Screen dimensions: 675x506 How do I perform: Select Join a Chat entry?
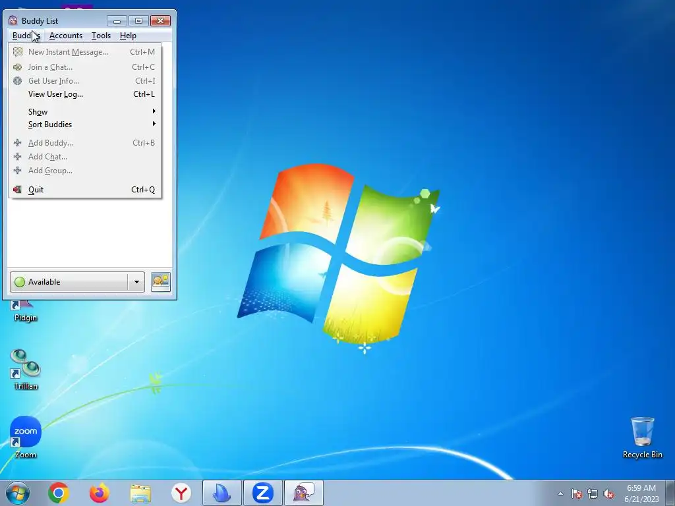pos(85,67)
